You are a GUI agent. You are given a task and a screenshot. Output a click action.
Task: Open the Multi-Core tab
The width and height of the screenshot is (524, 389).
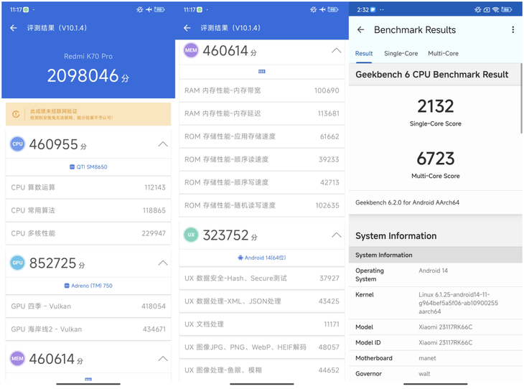tap(443, 54)
